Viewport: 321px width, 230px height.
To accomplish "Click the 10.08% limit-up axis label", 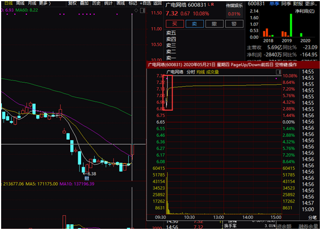I will [x=290, y=76].
